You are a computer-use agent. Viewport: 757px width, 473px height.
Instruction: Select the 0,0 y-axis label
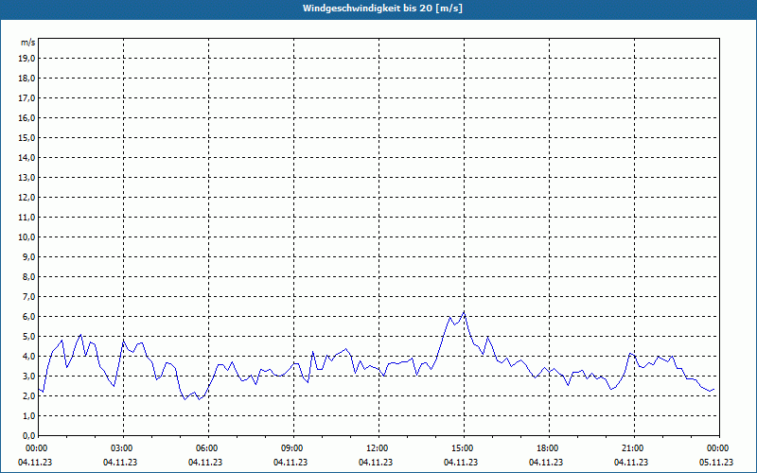click(29, 436)
